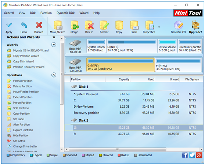
Task: Click the Format partition toolbar icon
Action: (x=104, y=25)
